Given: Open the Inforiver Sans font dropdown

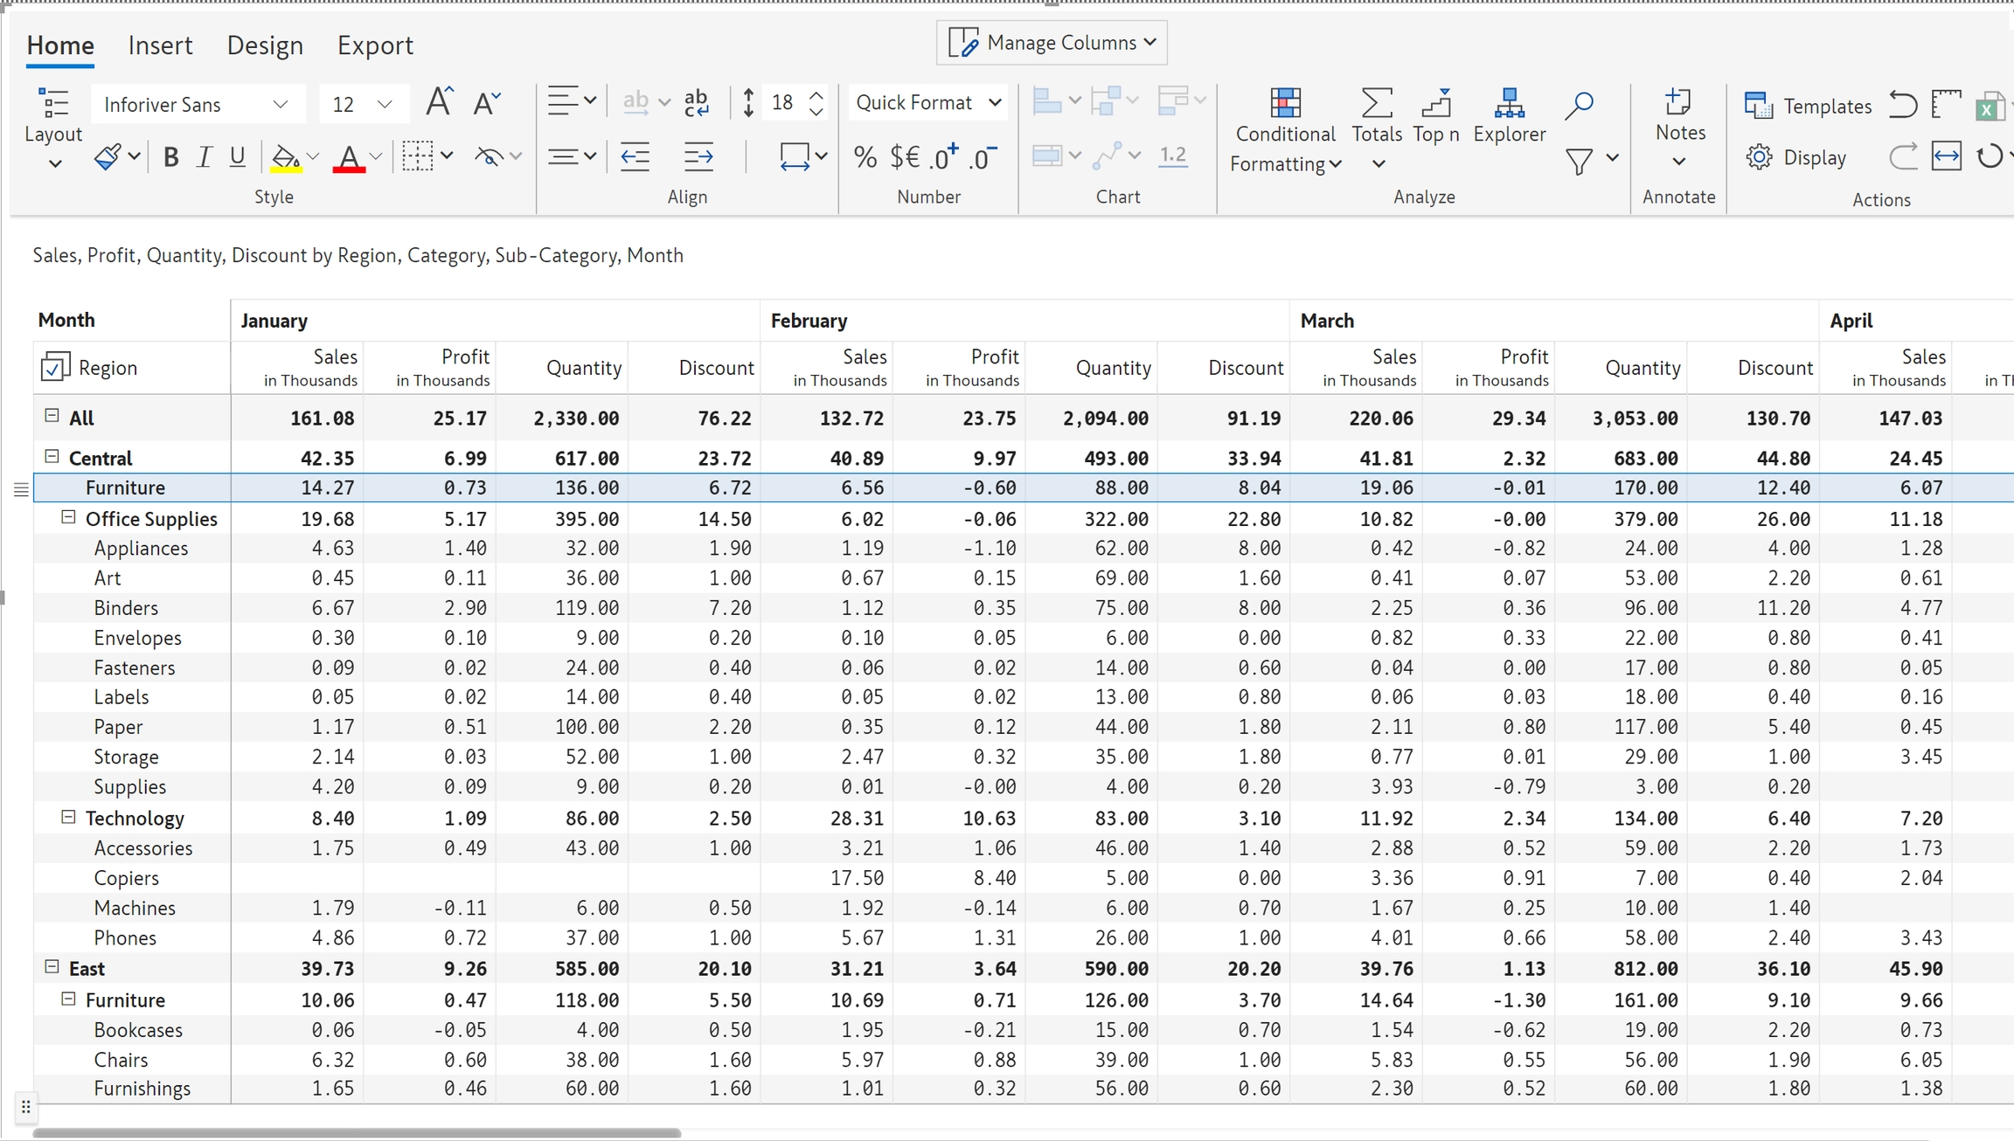Looking at the screenshot, I should tap(197, 105).
